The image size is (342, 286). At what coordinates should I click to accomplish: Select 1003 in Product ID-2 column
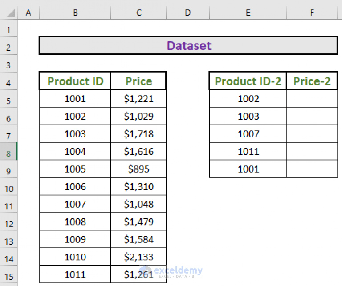[x=248, y=116]
